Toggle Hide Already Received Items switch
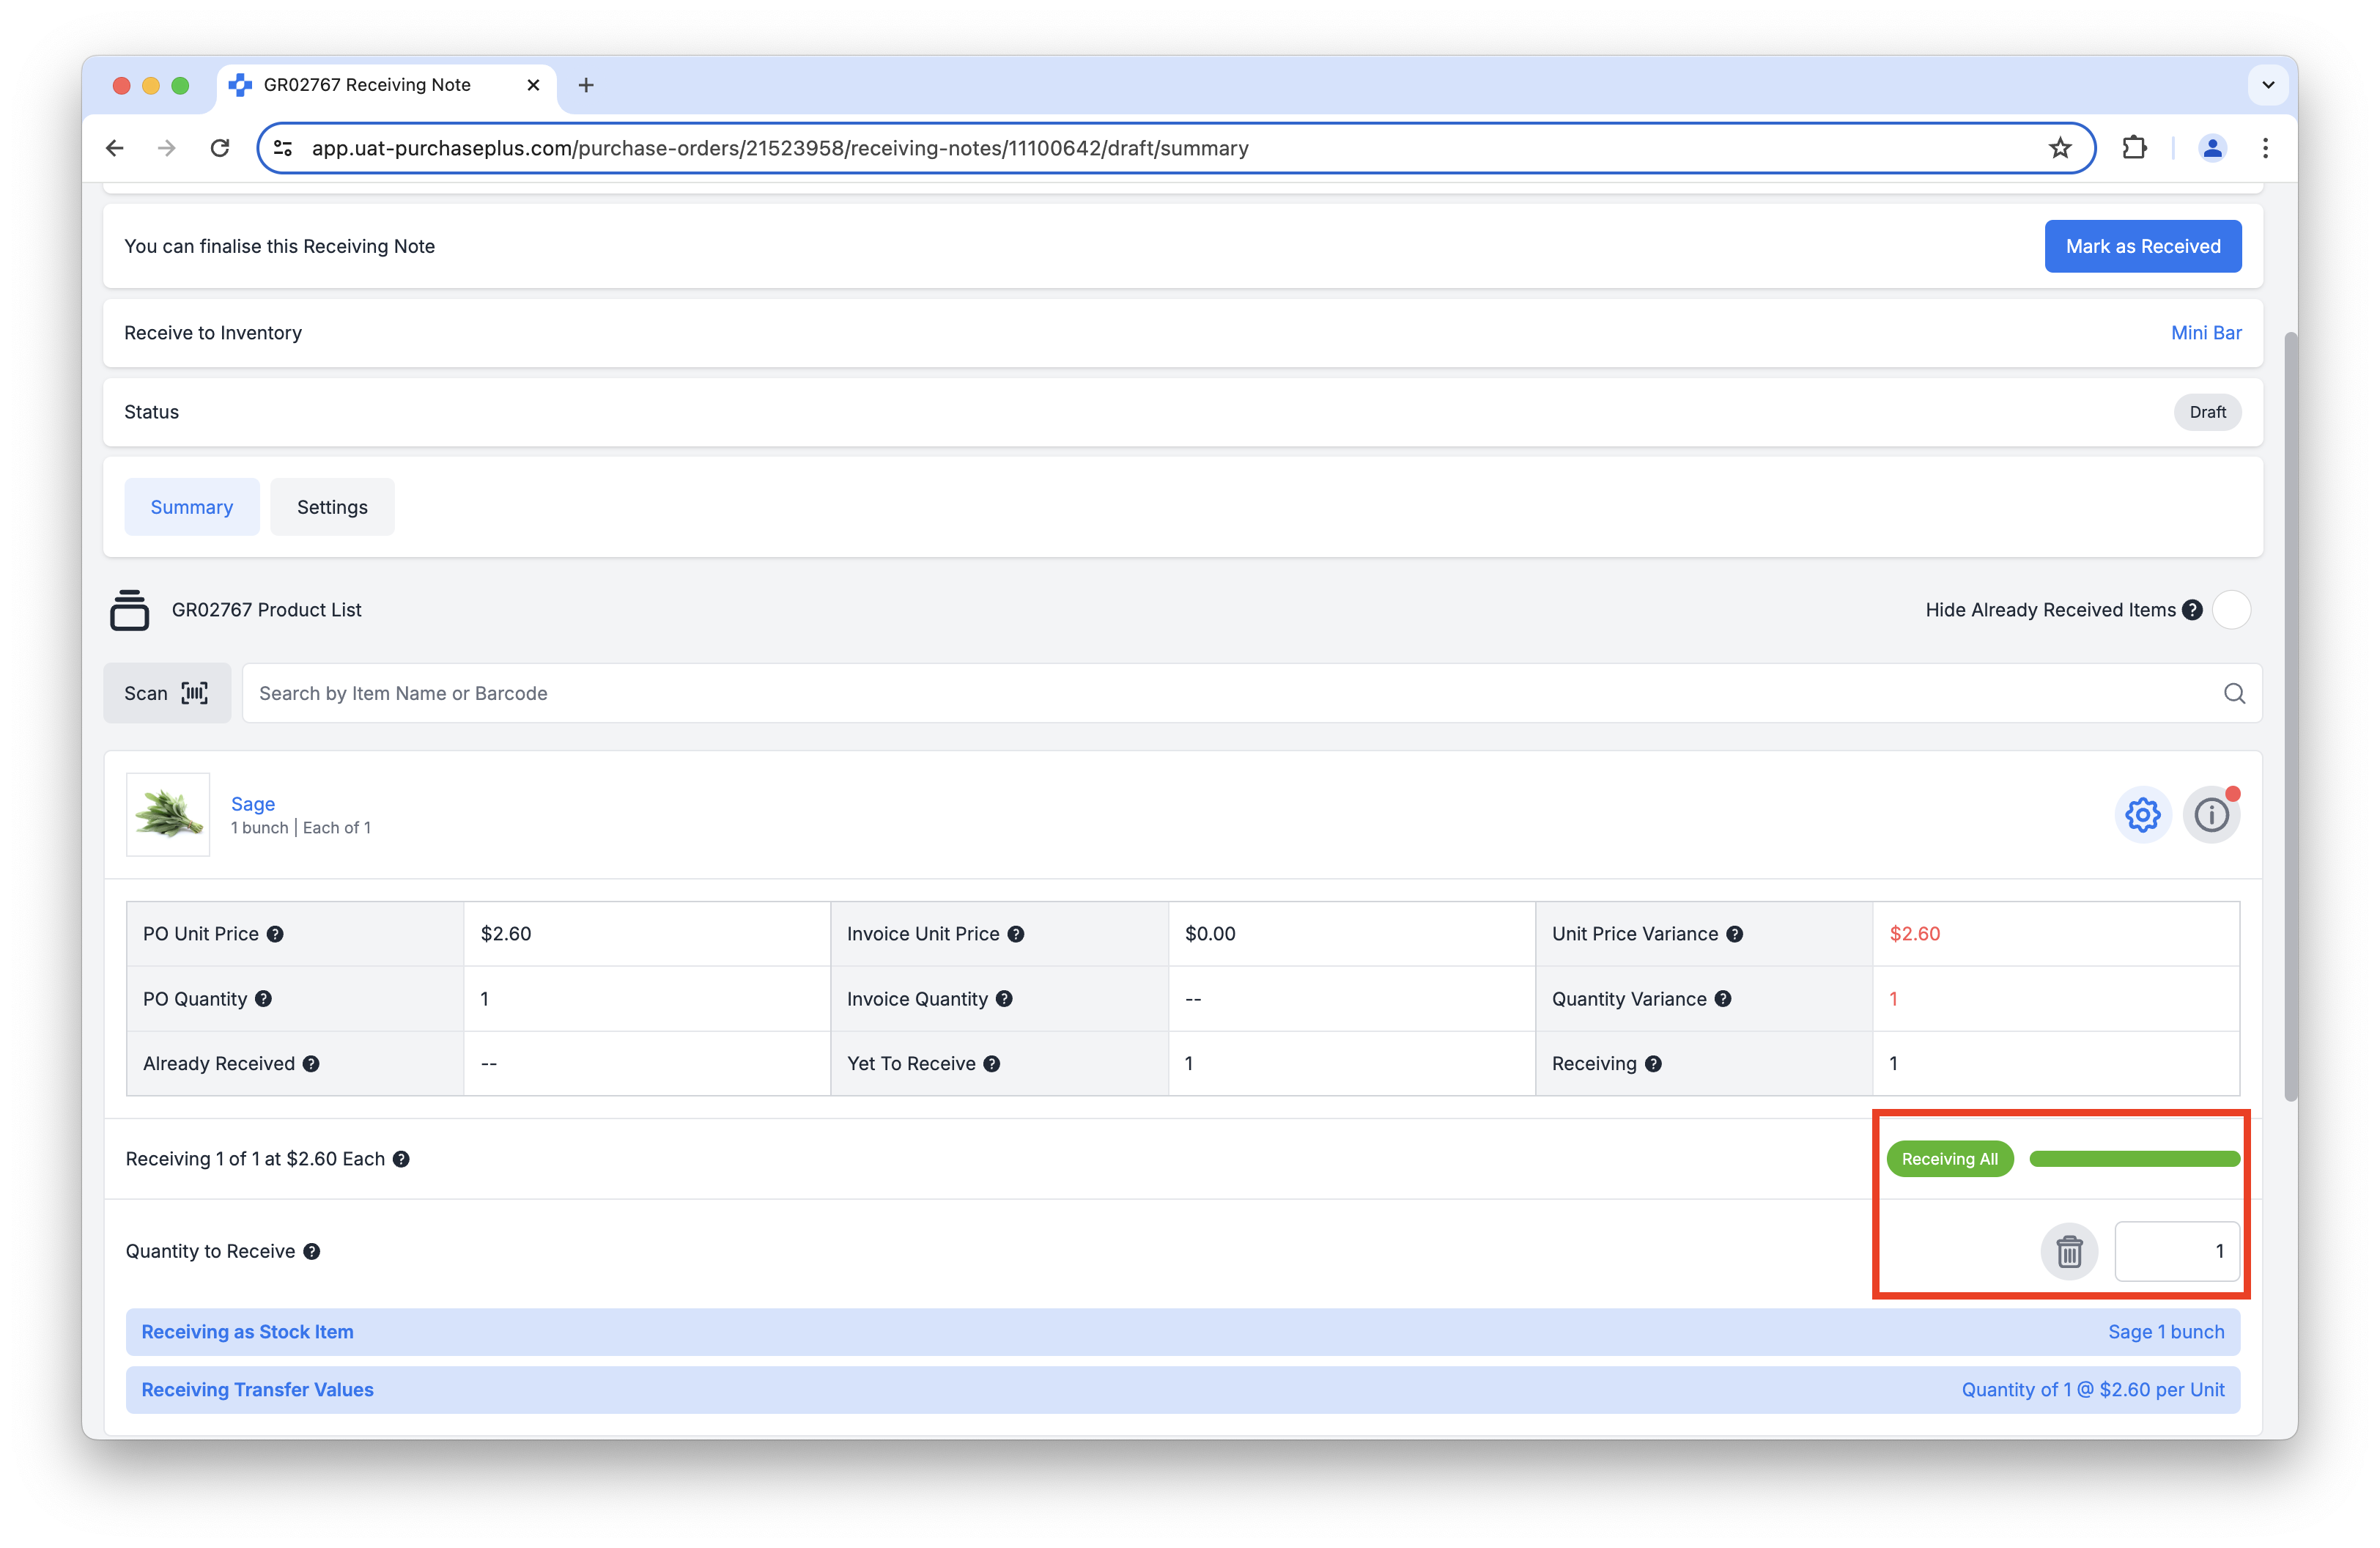The width and height of the screenshot is (2380, 1548). (2231, 610)
